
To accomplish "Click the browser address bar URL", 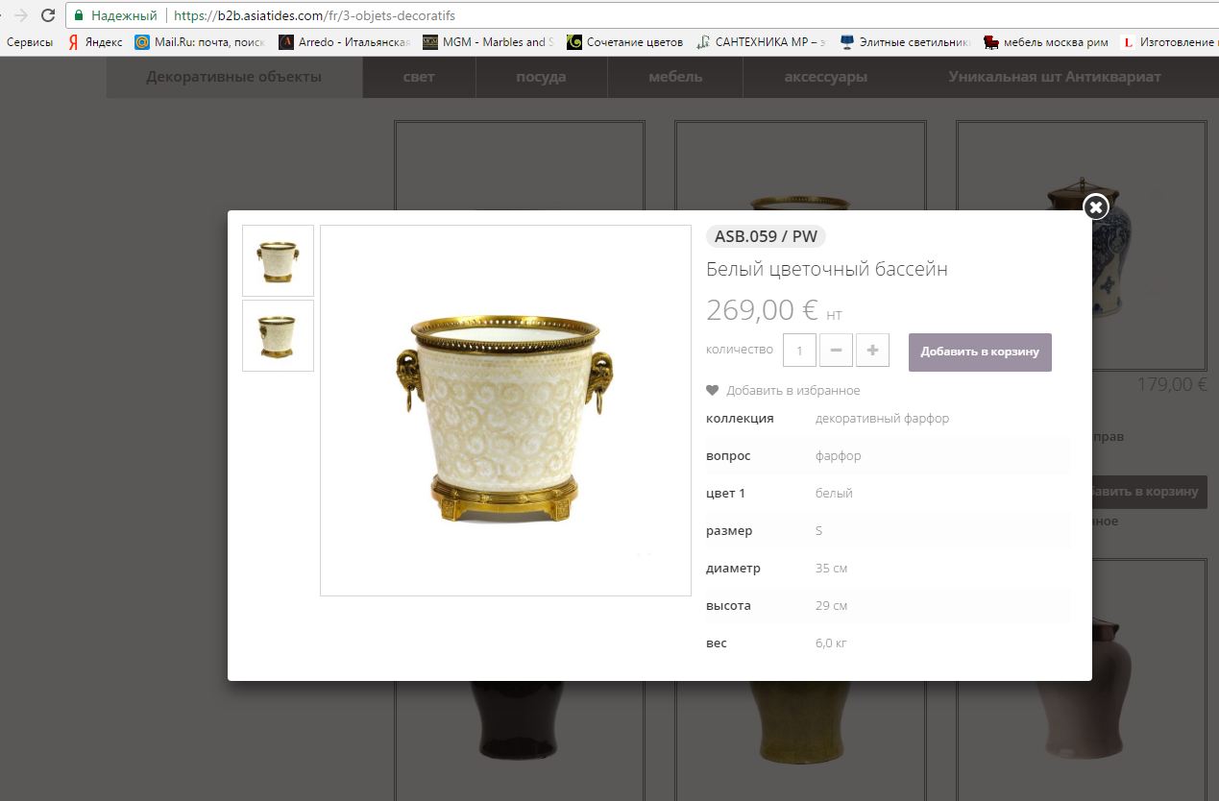I will coord(315,15).
